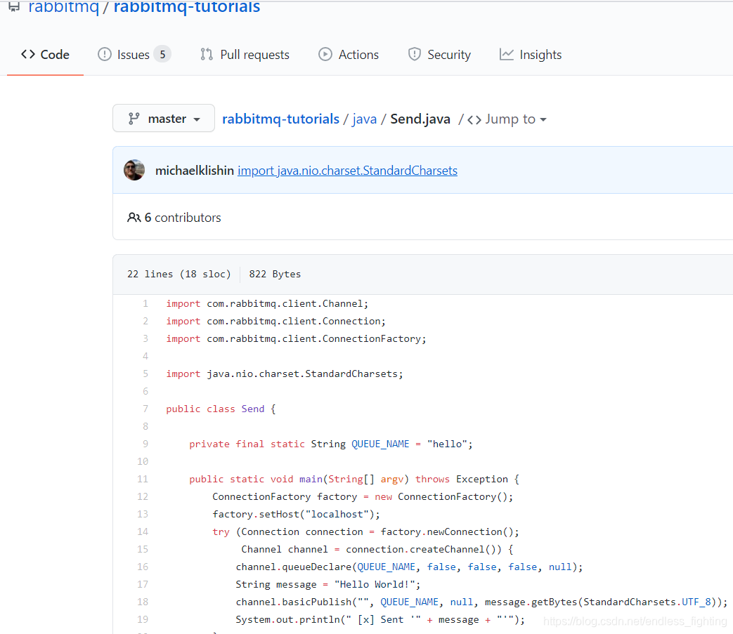Screen dimensions: 733x634
Task: Click the Insights graph icon
Action: pyautogui.click(x=506, y=54)
